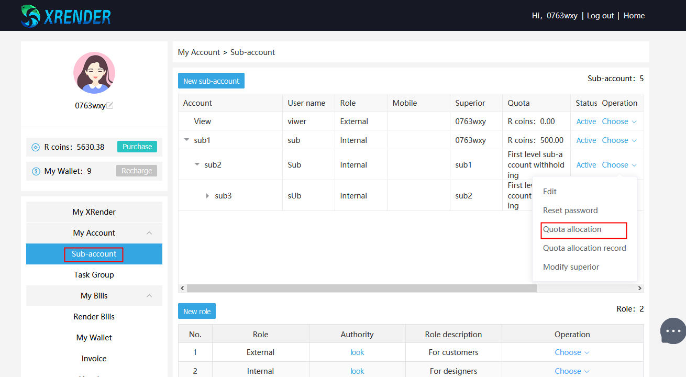Image resolution: width=686 pixels, height=377 pixels.
Task: Choose Reset password in the dropdown menu
Action: (570, 210)
